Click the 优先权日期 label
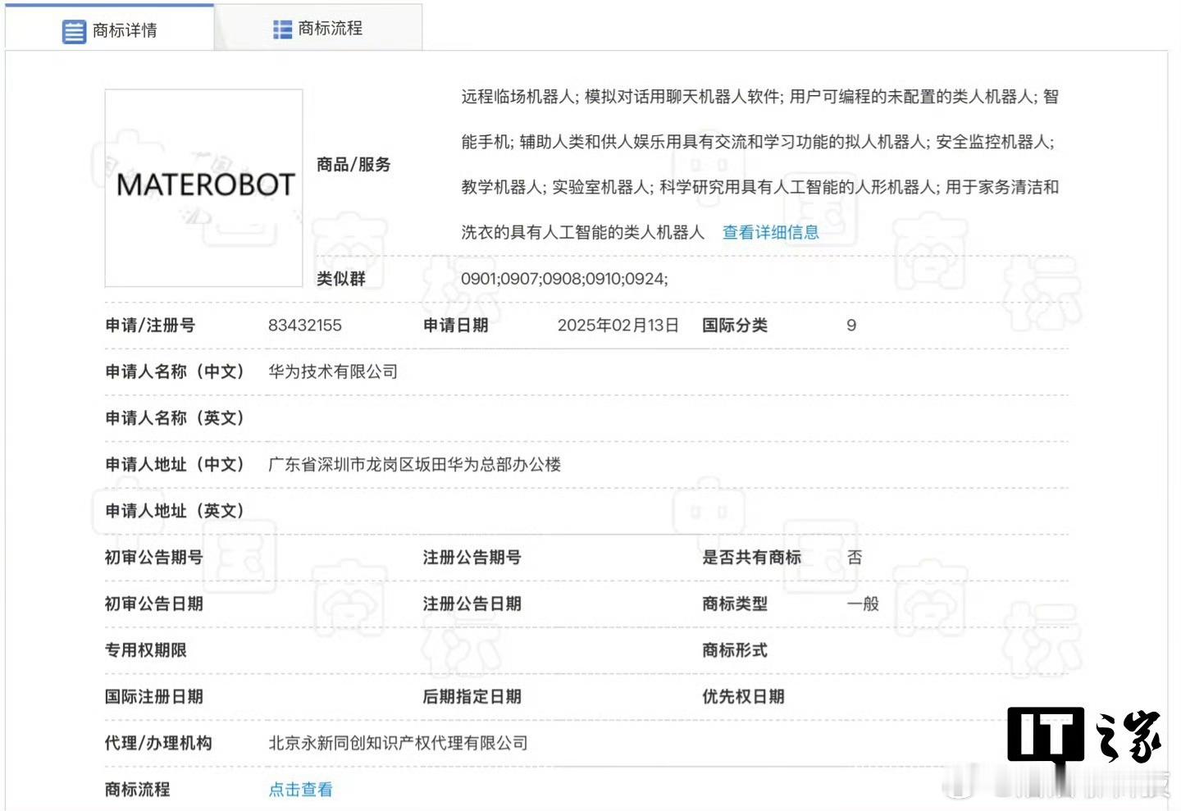 click(743, 696)
